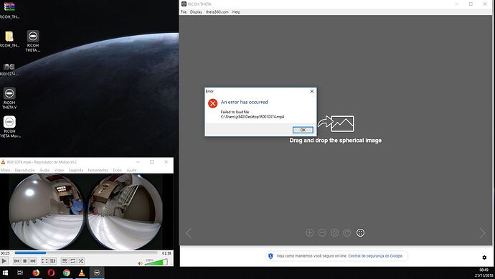Viewport: 495px width, 279px height.
Task: Open the Display menu in RICOH THETA
Action: click(196, 12)
